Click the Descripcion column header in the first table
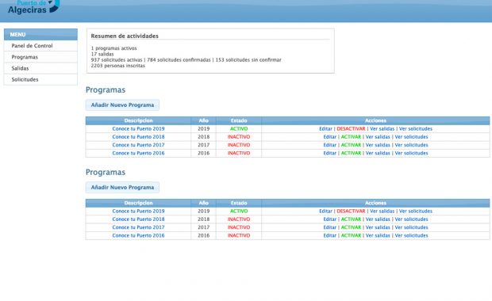 click(x=138, y=120)
